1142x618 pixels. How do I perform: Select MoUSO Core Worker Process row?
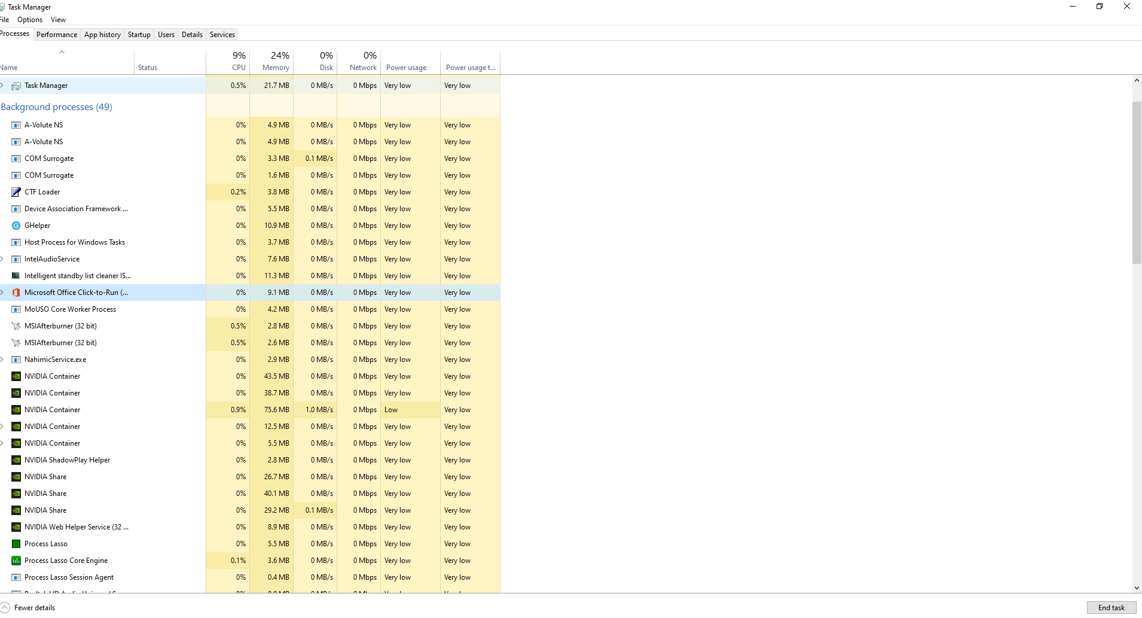tap(250, 309)
